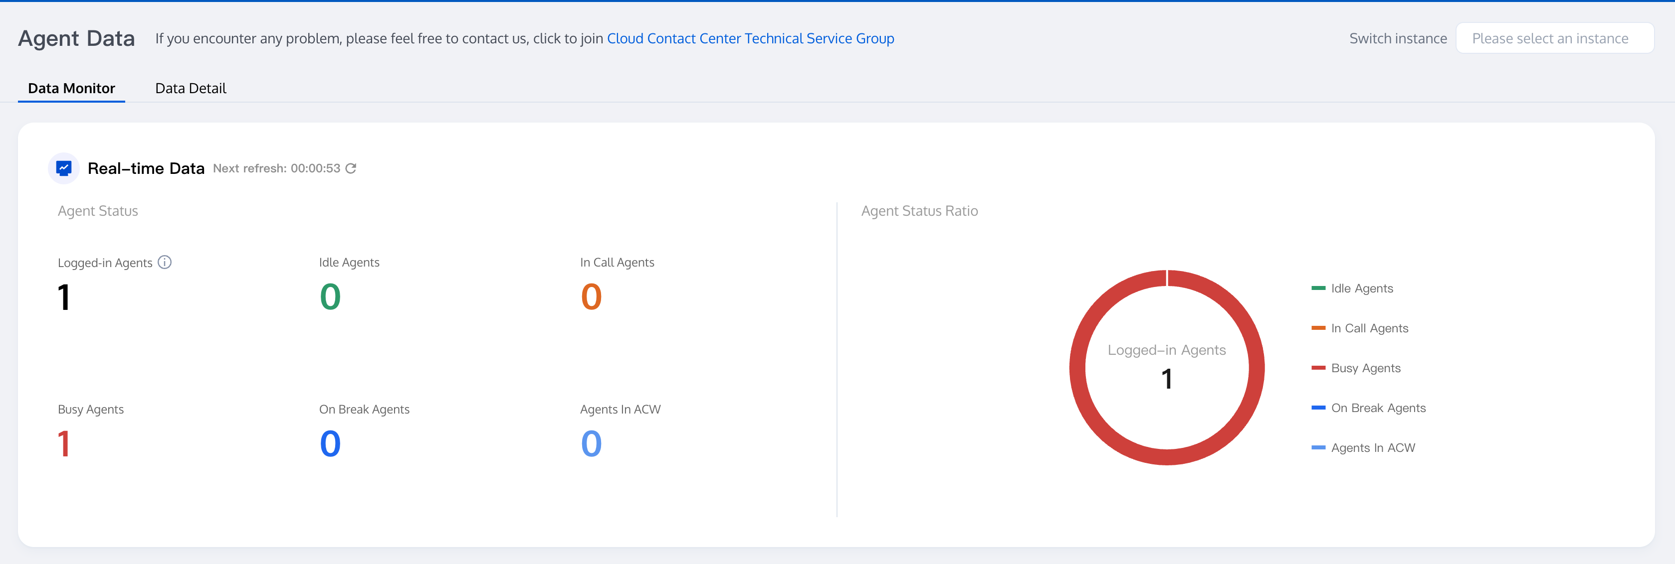The height and width of the screenshot is (564, 1675).
Task: Click donut center Logged-in Agents label
Action: point(1167,350)
